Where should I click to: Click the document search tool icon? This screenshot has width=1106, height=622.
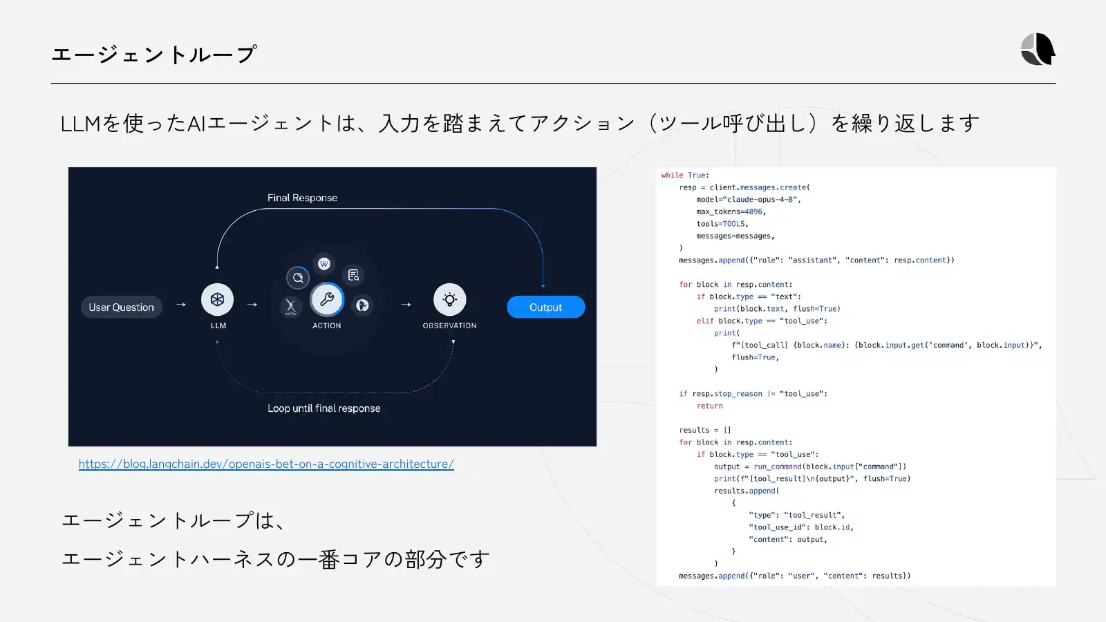(x=353, y=275)
